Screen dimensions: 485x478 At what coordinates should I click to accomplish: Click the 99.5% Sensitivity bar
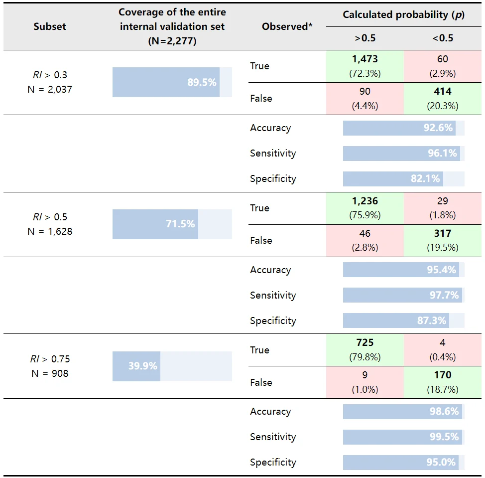click(404, 437)
